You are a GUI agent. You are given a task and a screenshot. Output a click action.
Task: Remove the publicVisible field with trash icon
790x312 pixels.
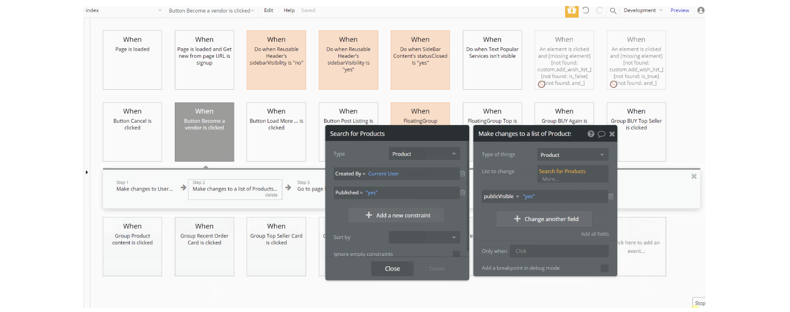click(611, 197)
